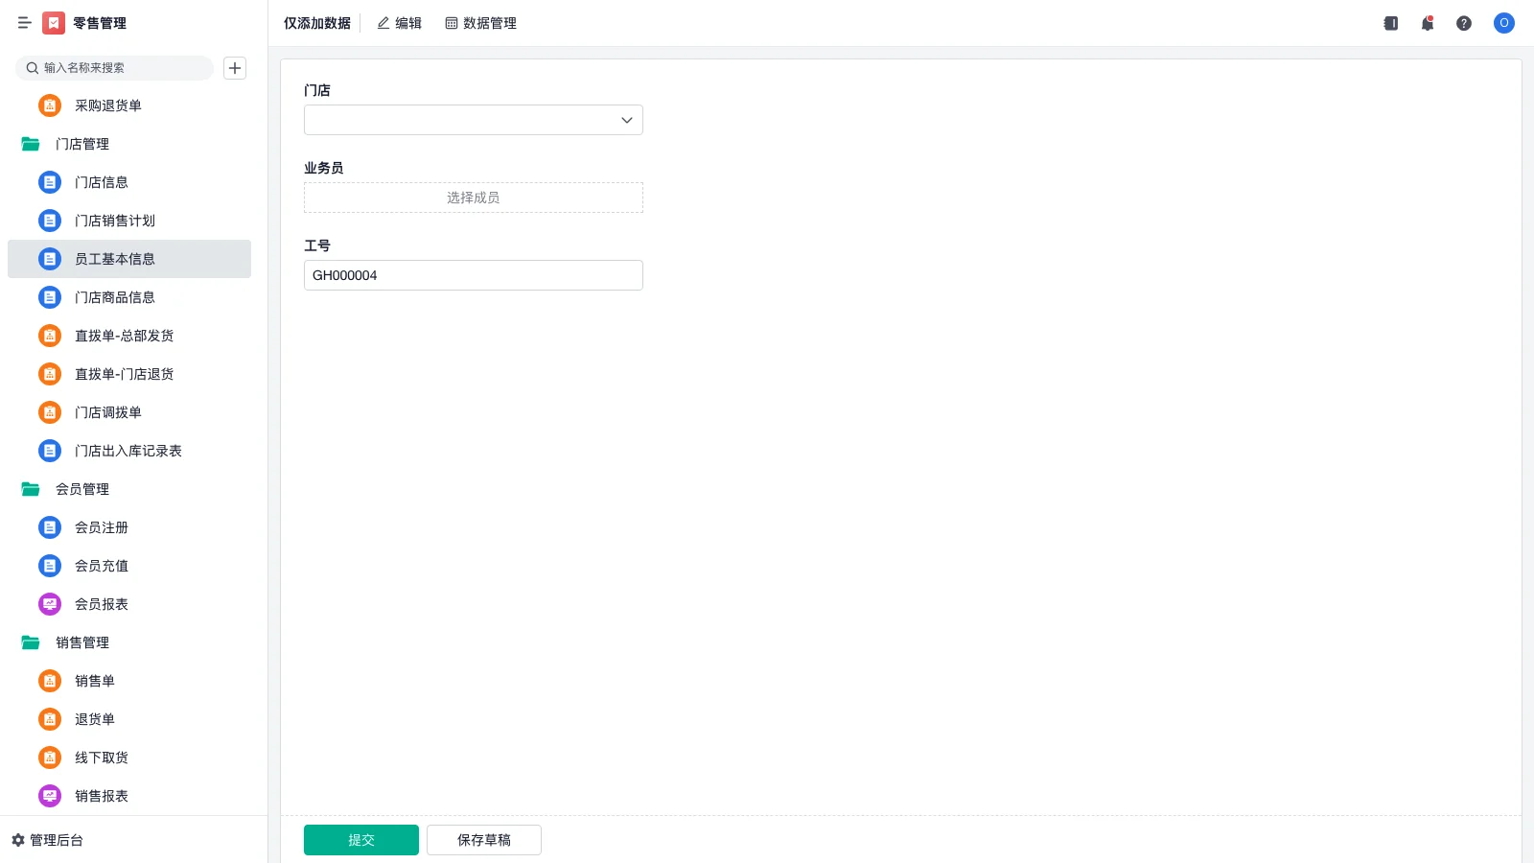Image resolution: width=1534 pixels, height=863 pixels.
Task: Click the 零售管理 app logo icon
Action: point(54,23)
